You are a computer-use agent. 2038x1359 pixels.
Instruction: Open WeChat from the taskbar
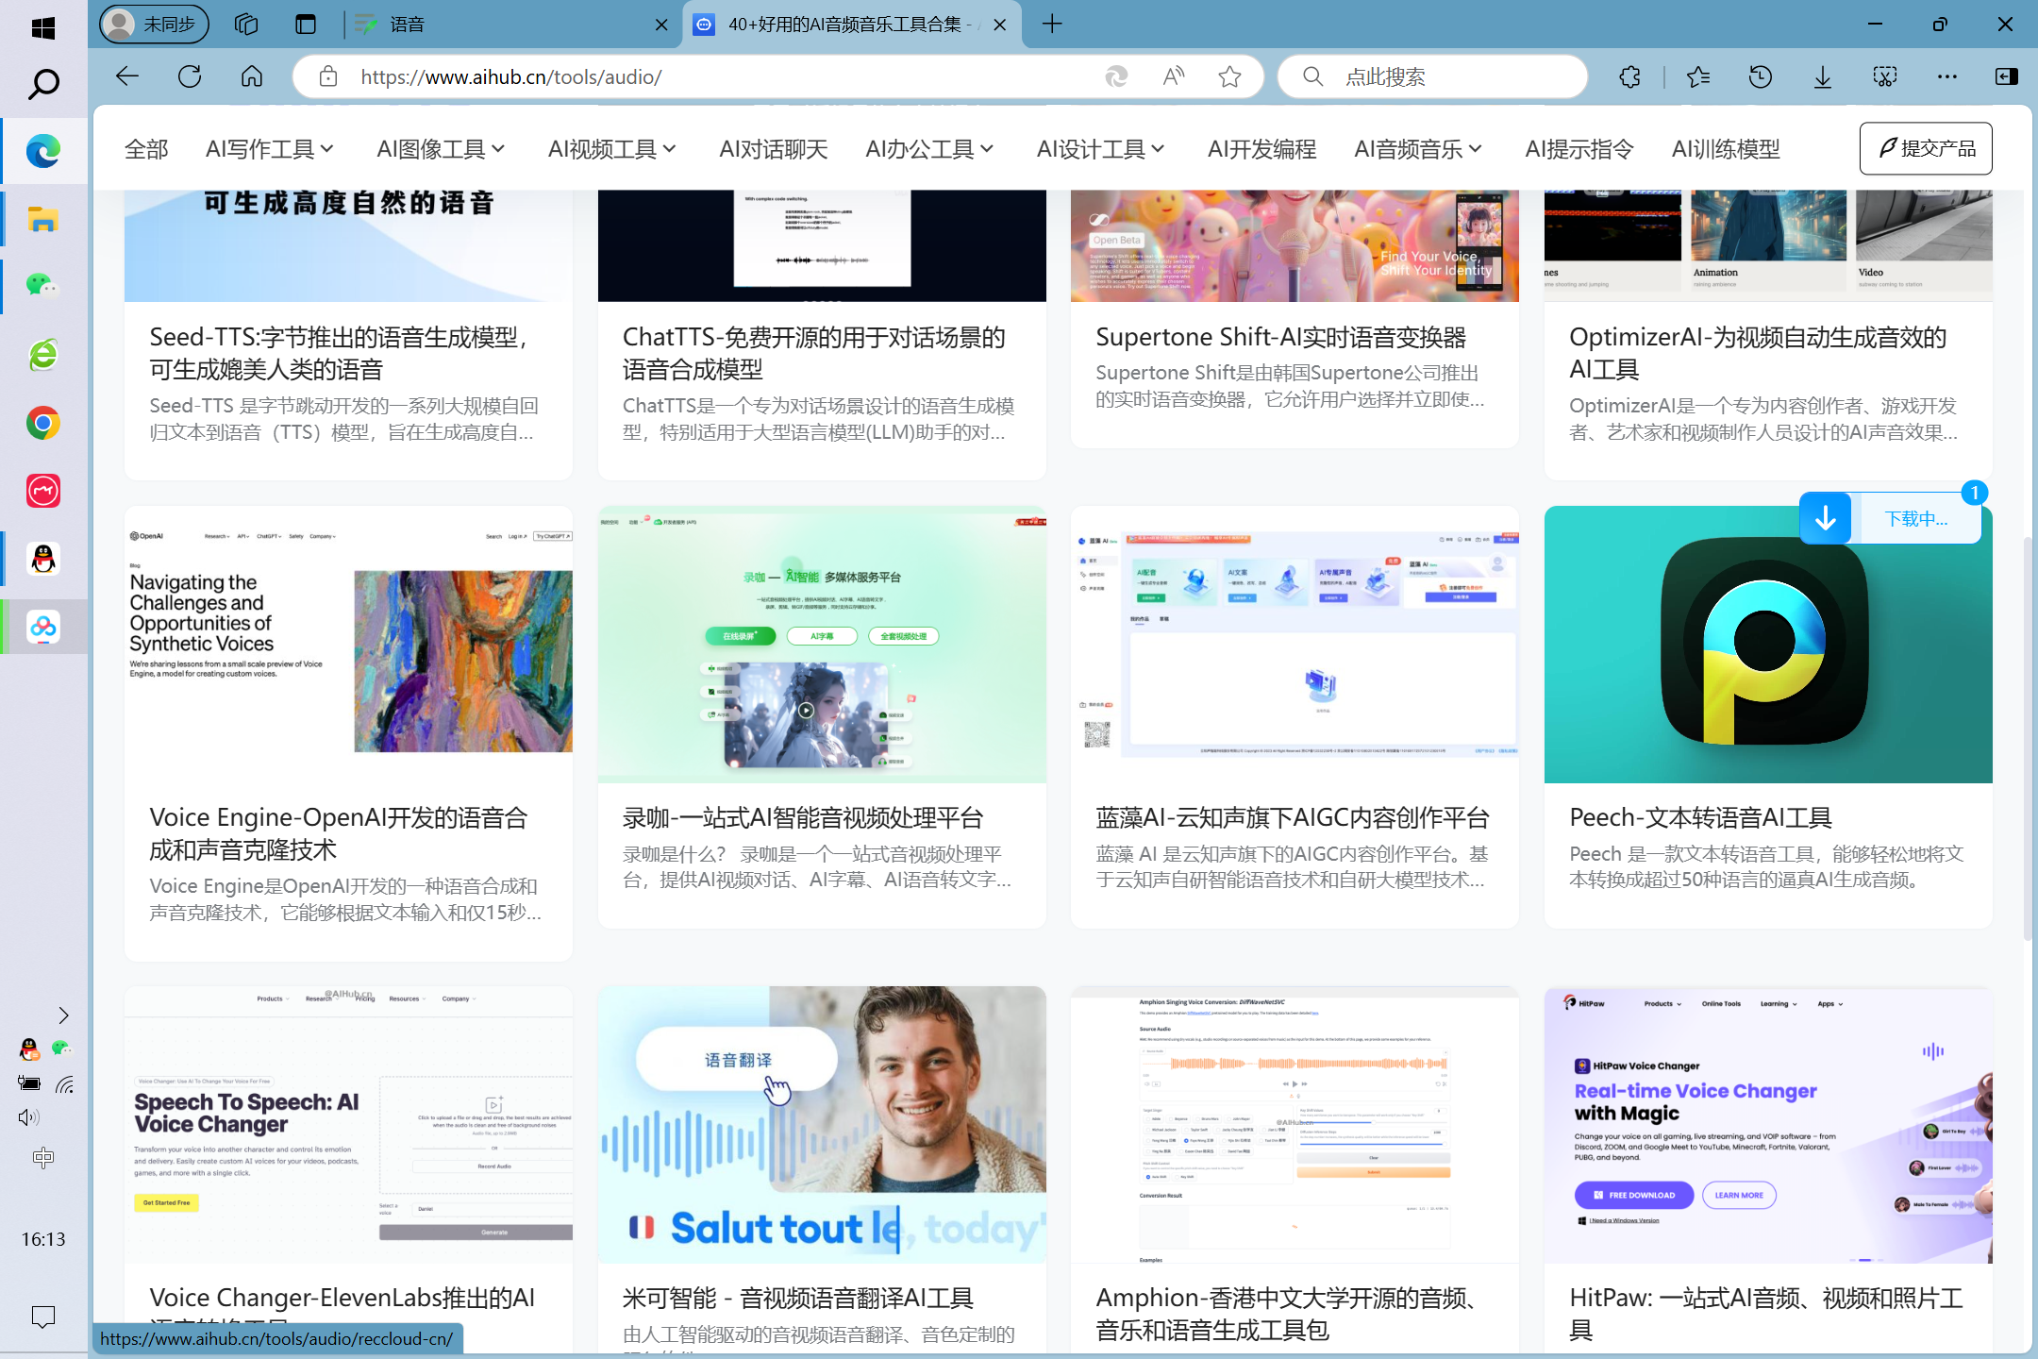42,286
